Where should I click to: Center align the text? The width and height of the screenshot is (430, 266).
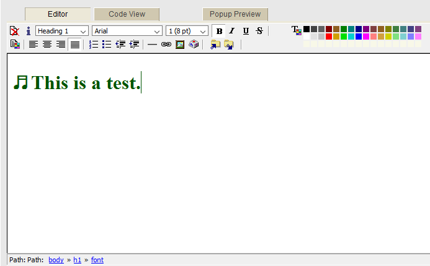point(47,45)
